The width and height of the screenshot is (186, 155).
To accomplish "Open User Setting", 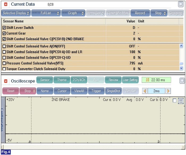I will coord(130,80).
